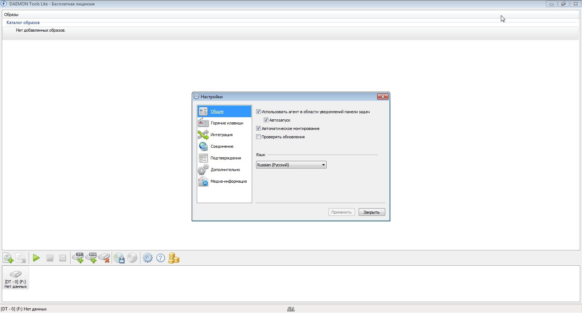The image size is (582, 313).
Task: Open the Язык language dropdown
Action: (x=291, y=165)
